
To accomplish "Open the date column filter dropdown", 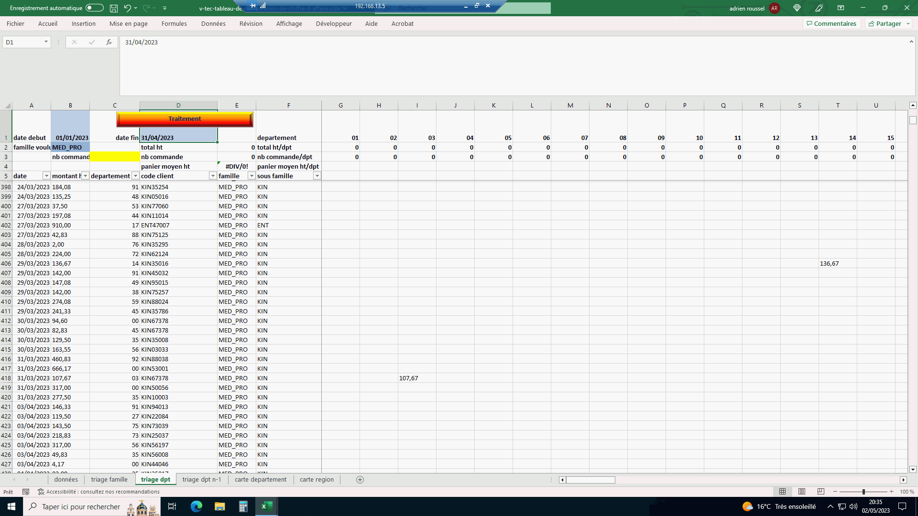I will tap(46, 176).
